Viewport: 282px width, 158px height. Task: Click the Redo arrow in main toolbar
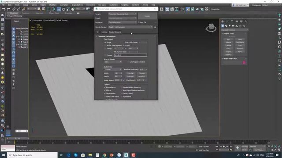(8, 9)
